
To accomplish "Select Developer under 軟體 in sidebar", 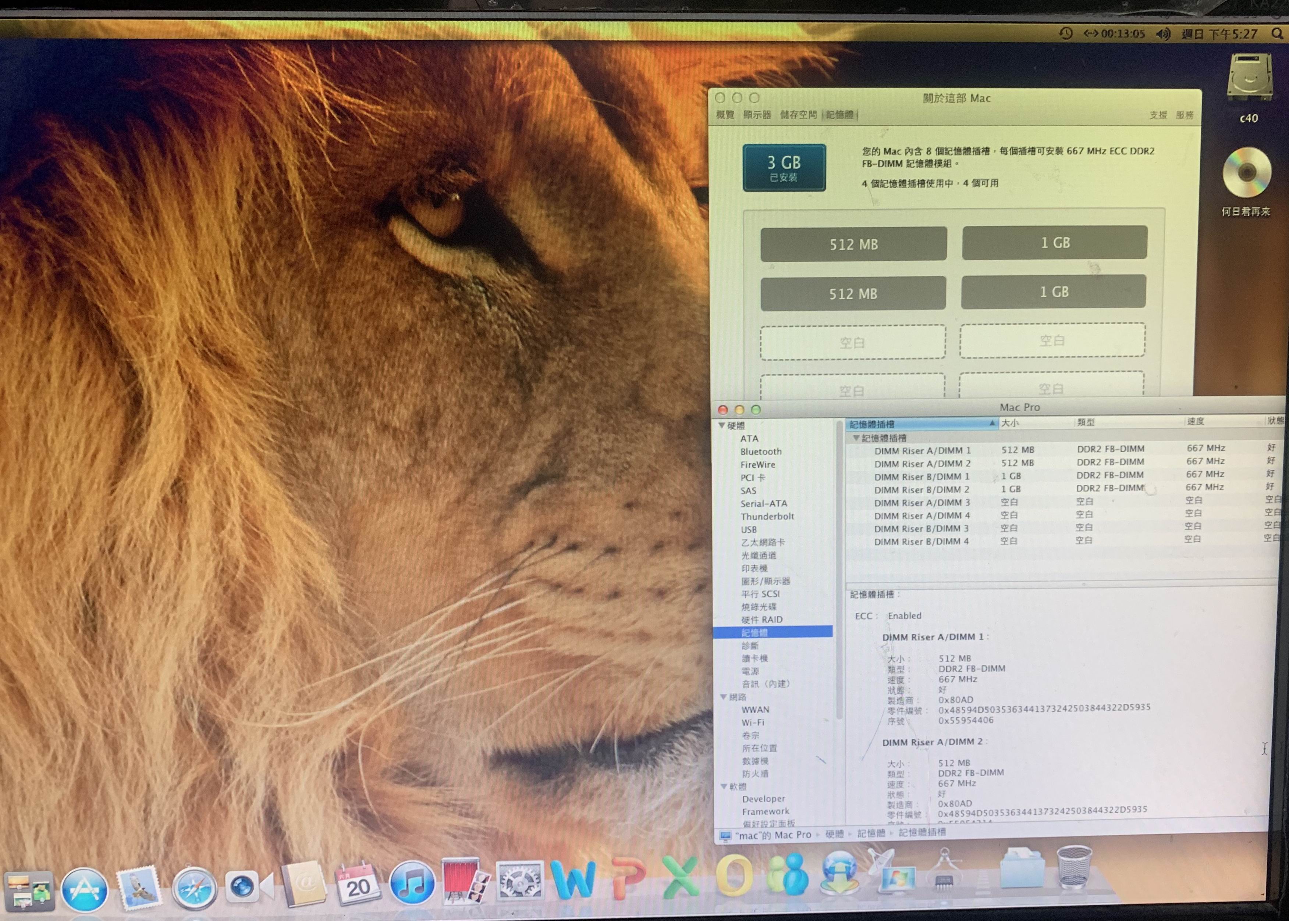I will [x=764, y=799].
